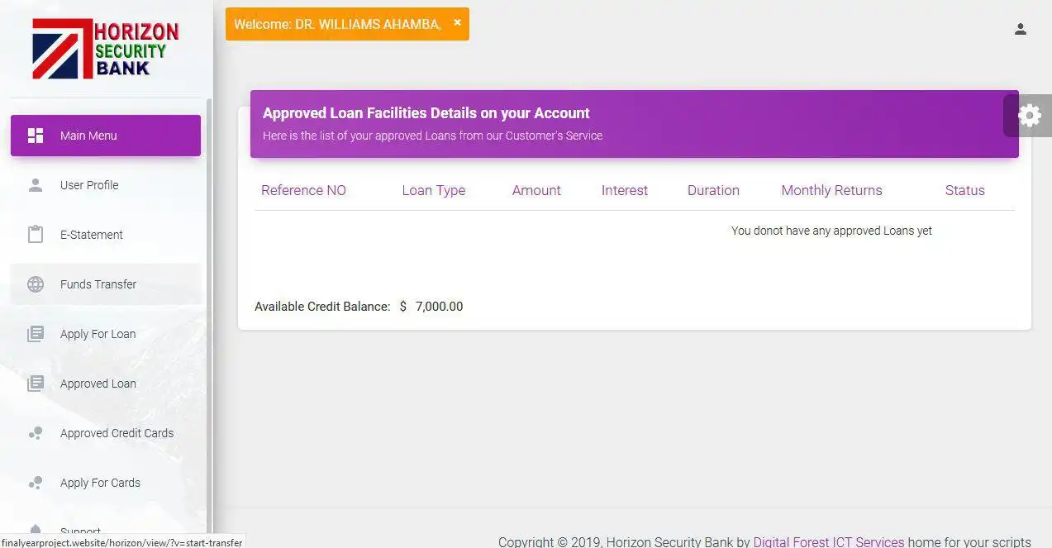Viewport: 1052px width, 548px height.
Task: Click the Horizon Security Bank logo
Action: click(105, 50)
